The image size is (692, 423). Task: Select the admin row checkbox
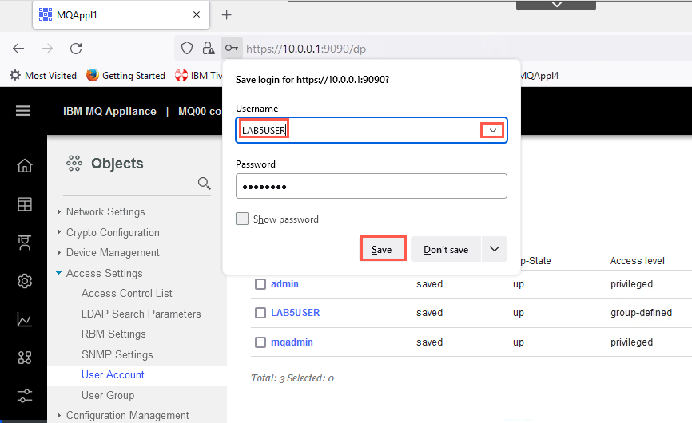[x=260, y=284]
